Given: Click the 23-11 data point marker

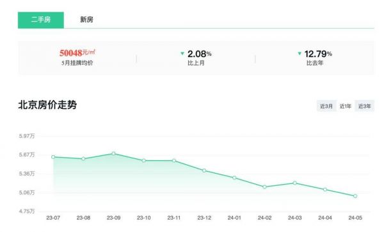Looking at the screenshot, I should (174, 161).
